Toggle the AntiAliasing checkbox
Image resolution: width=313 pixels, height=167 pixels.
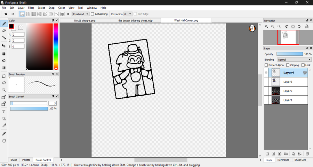[93, 14]
